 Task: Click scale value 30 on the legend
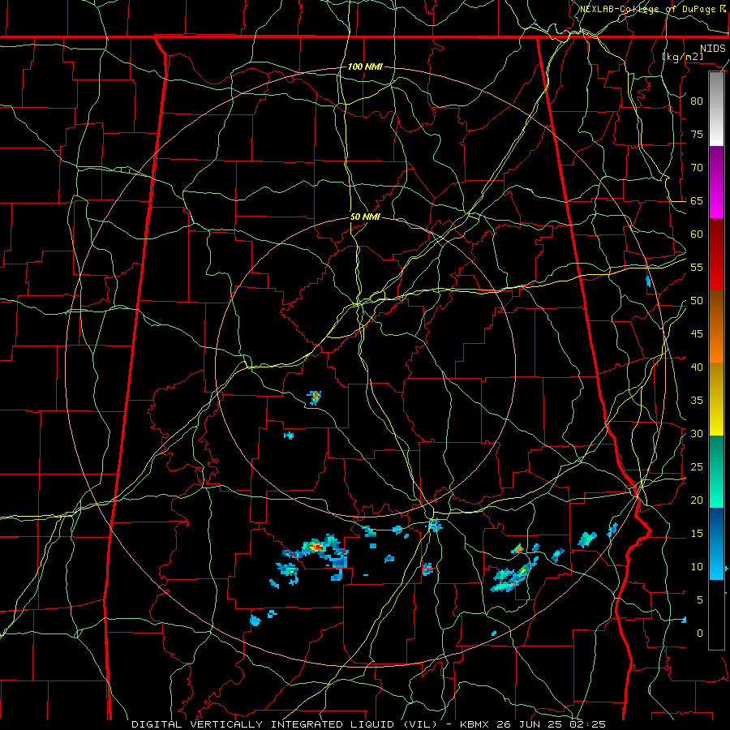point(697,433)
